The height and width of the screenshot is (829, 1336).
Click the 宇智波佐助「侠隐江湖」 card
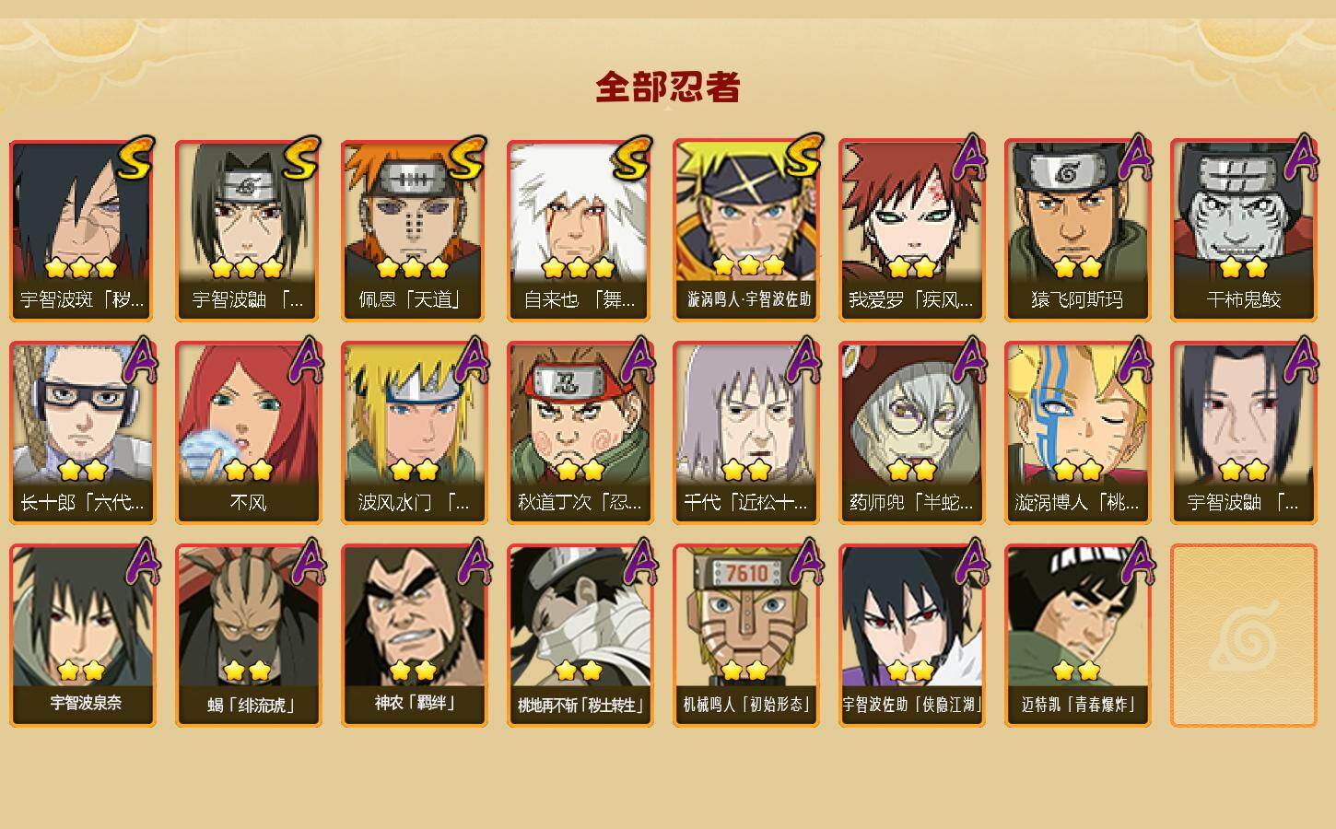pos(911,636)
